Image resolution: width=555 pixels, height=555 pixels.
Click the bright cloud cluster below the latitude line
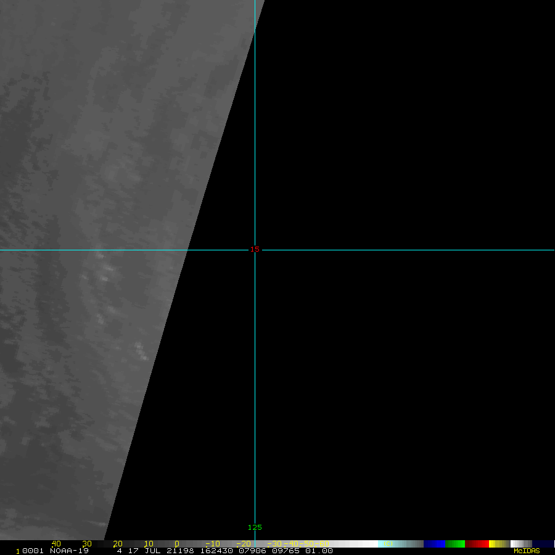pos(106,271)
